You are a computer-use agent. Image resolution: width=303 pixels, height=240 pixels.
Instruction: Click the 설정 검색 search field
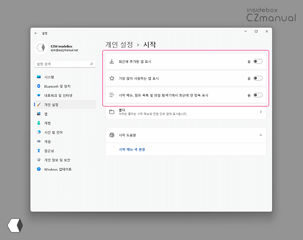click(x=65, y=63)
